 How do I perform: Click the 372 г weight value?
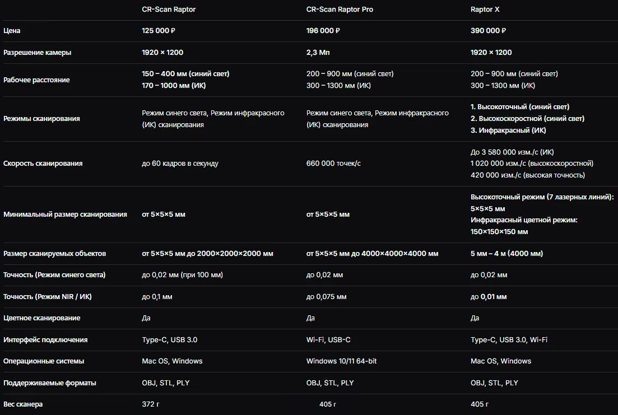[x=151, y=404]
